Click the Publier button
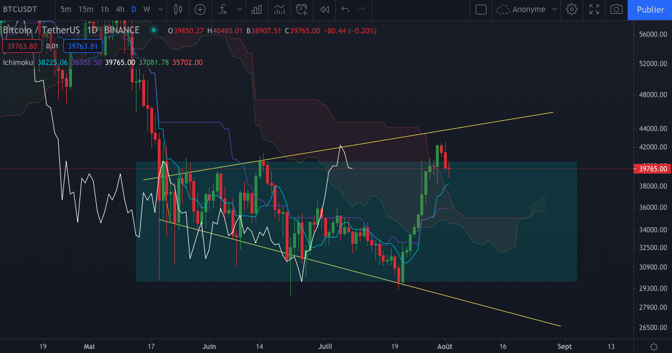Screen dimensions: 672x353 650,10
